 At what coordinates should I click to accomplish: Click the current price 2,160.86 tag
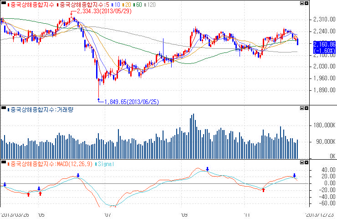[324, 44]
